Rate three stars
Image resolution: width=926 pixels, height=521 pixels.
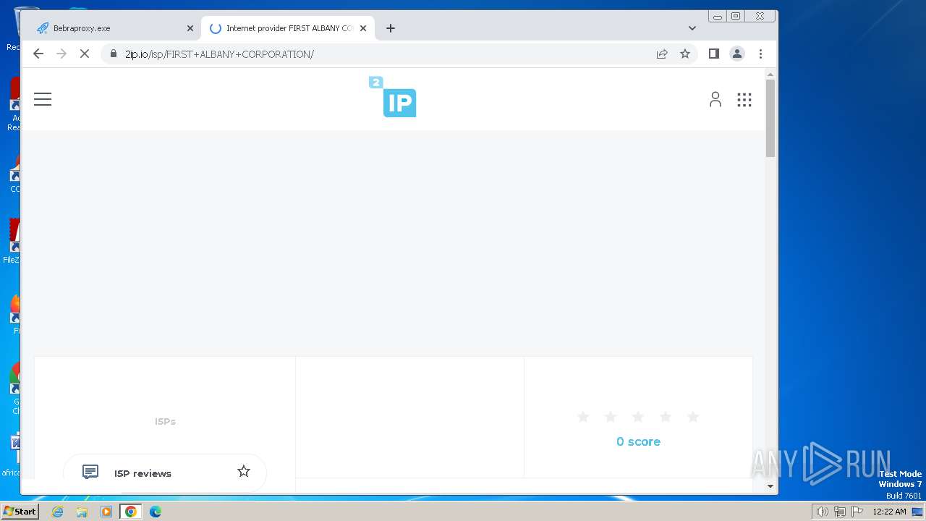638,417
